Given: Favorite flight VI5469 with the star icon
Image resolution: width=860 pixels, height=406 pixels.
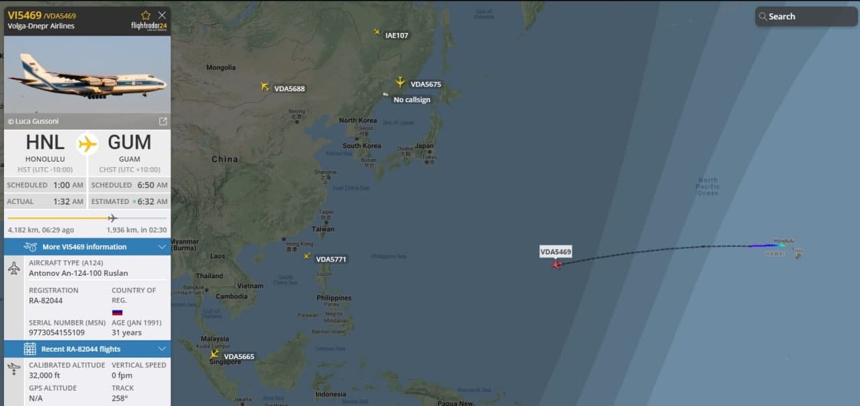Looking at the screenshot, I should (146, 15).
